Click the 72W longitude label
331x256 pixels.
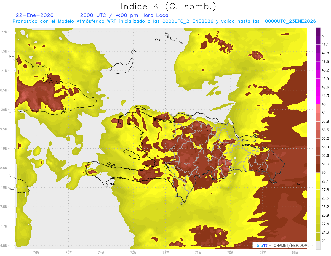pyautogui.click(x=166, y=252)
